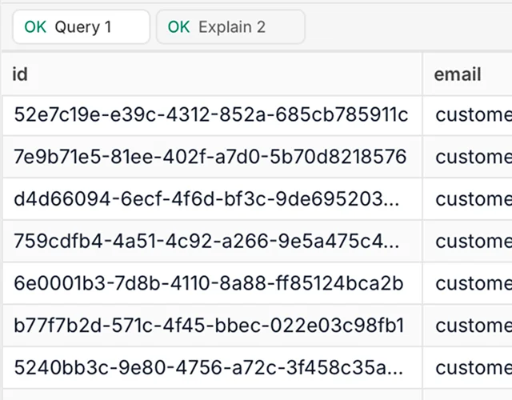Select id cell b77f7b2d-571c-4f45-bbec-022e03c98fb1
Image resolution: width=512 pixels, height=400 pixels.
[211, 326]
